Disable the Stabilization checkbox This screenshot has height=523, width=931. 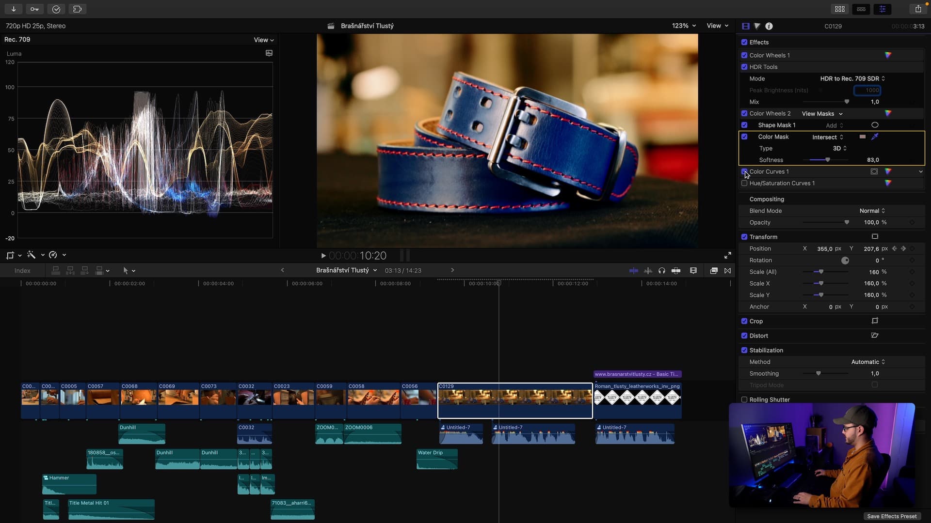coord(744,350)
